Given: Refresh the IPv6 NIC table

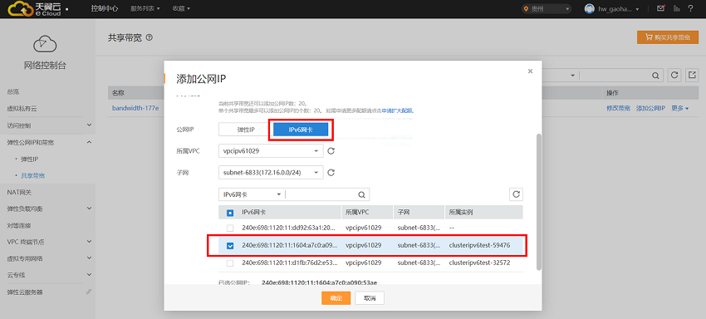Looking at the screenshot, I should (x=517, y=194).
